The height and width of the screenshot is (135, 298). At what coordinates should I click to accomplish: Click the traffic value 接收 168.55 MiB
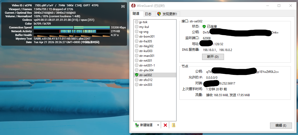217,95
